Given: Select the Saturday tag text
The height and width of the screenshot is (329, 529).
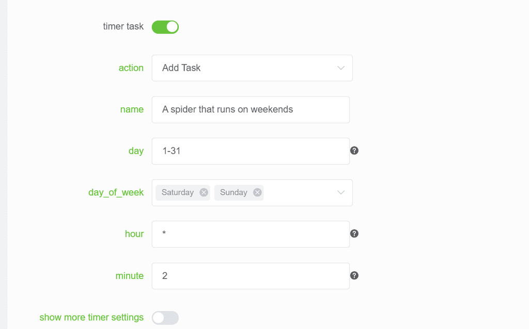Looking at the screenshot, I should pos(178,192).
